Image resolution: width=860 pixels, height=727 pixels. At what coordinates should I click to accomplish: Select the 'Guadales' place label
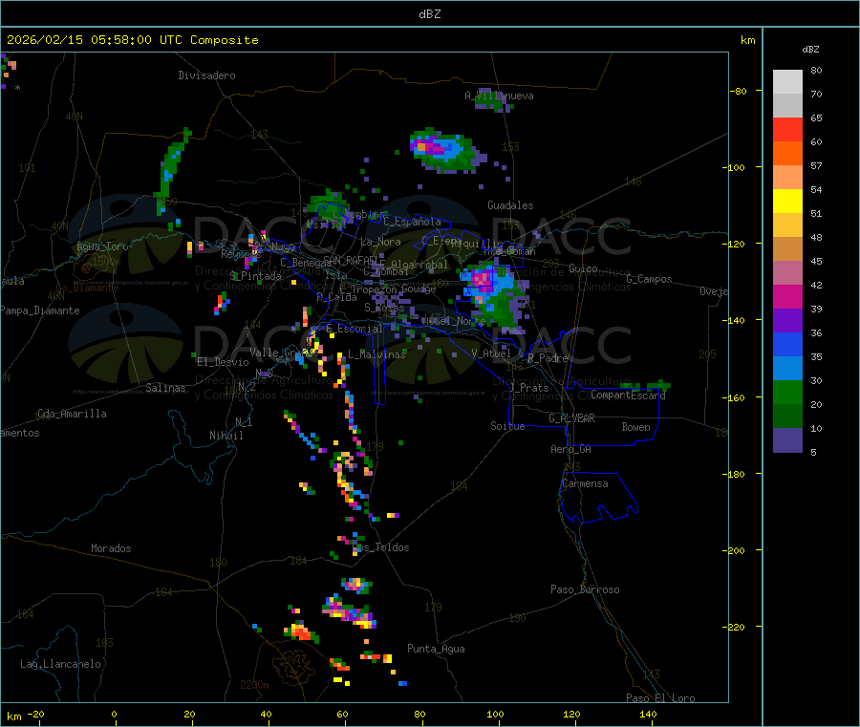510,205
